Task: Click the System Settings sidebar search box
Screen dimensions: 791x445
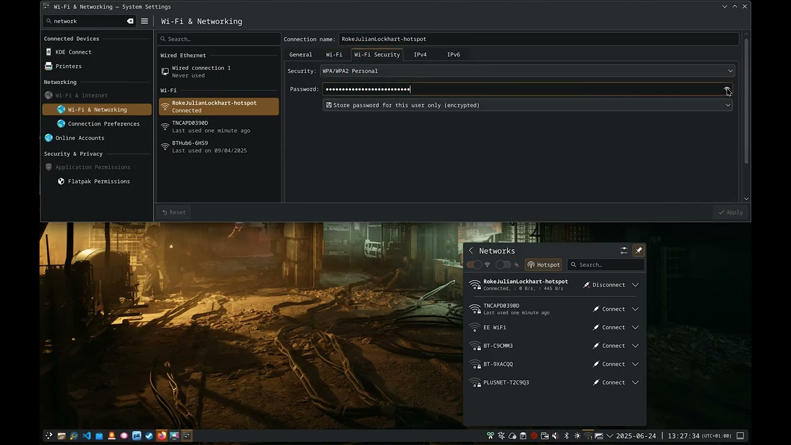Action: click(89, 21)
